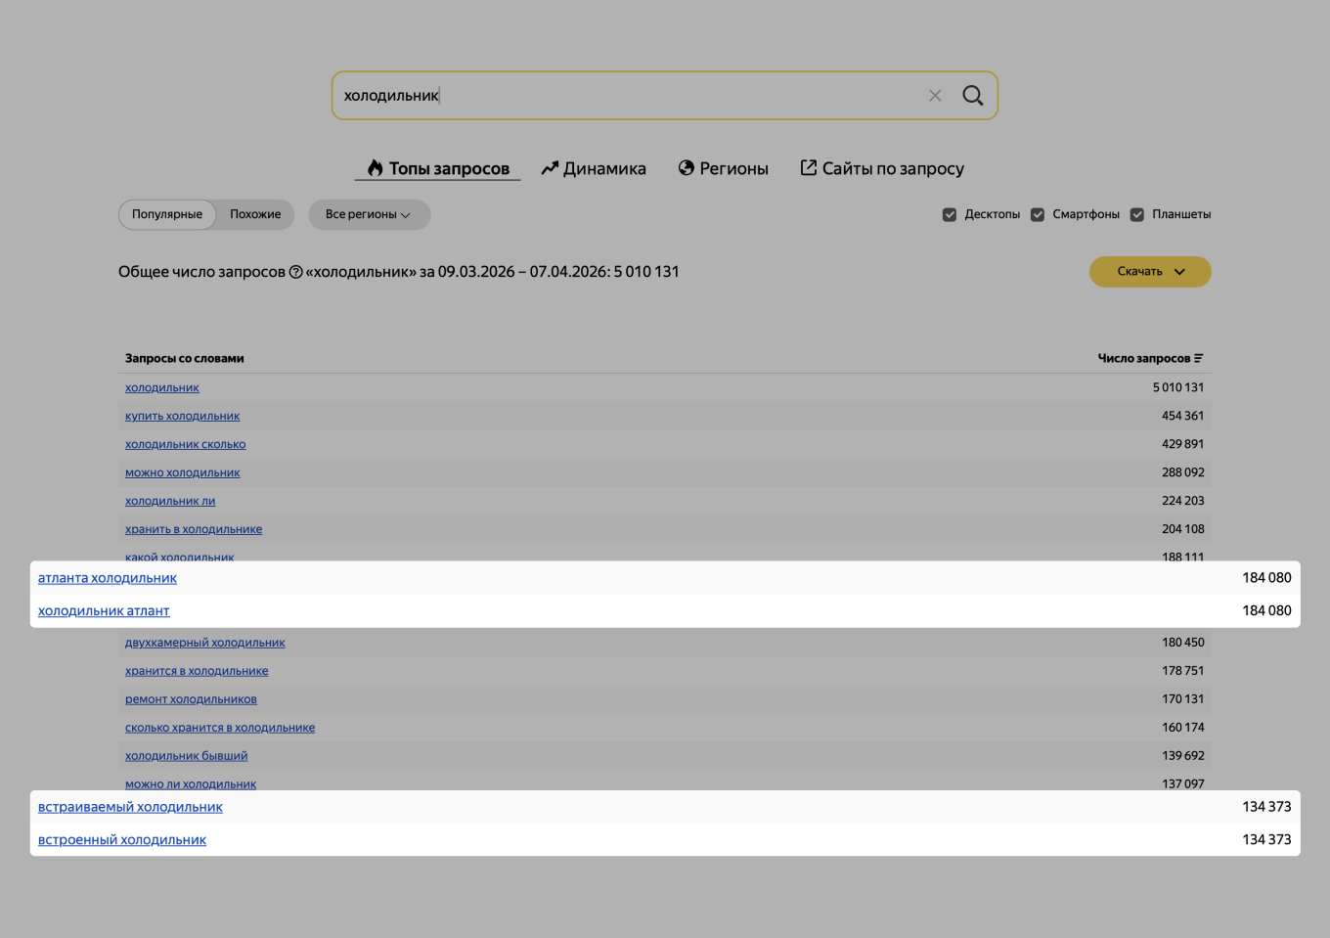Click the ремонт холодильников query link
Image resolution: width=1330 pixels, height=938 pixels.
[191, 699]
